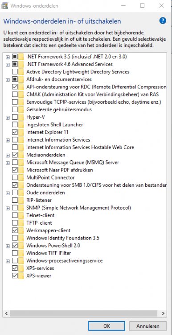
Task: Tick the TFTP-client checkbox
Action: (x=15, y=223)
